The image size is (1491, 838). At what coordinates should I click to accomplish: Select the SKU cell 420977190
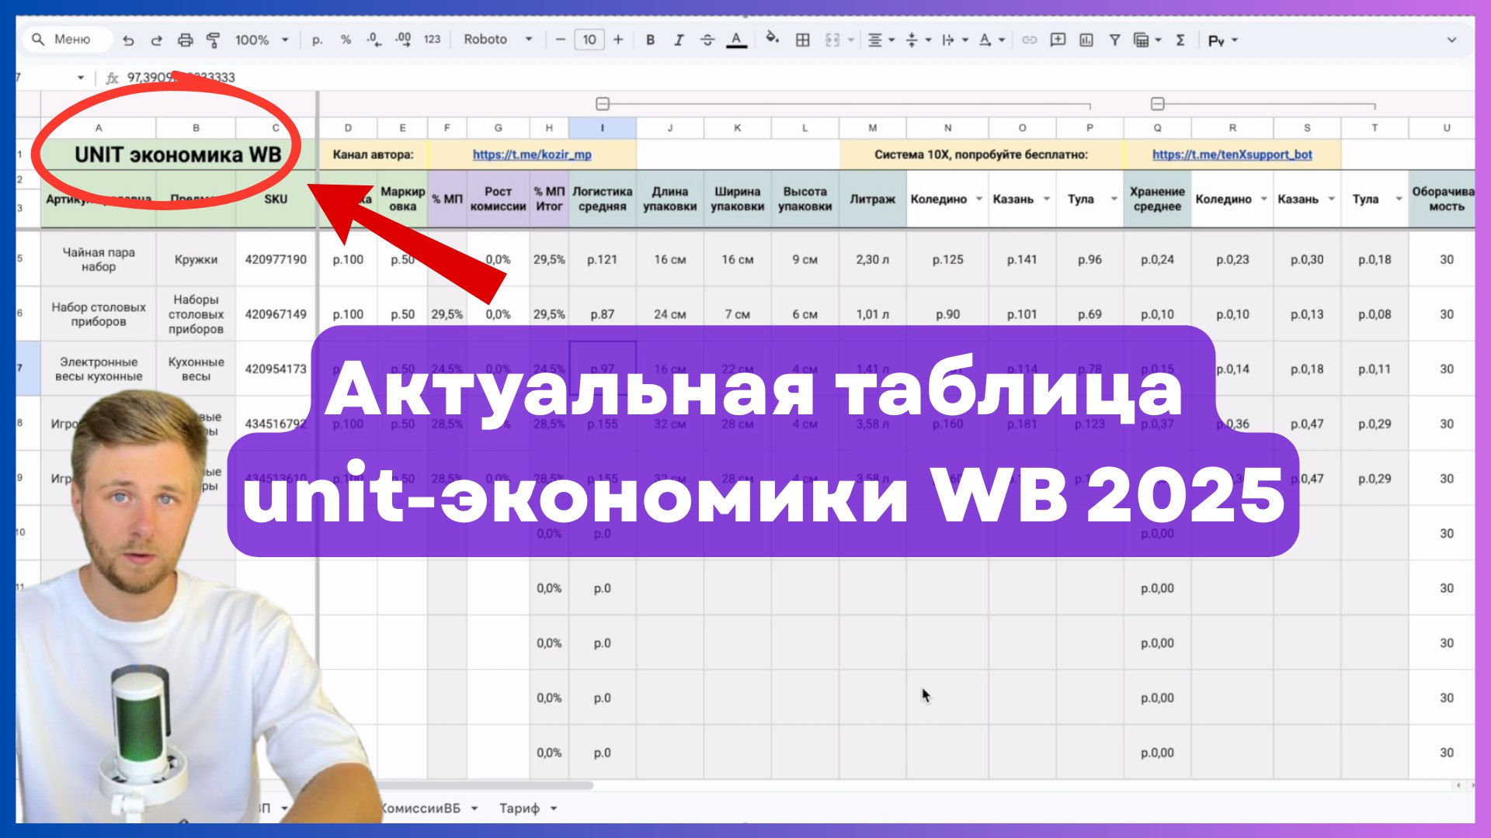(x=276, y=259)
